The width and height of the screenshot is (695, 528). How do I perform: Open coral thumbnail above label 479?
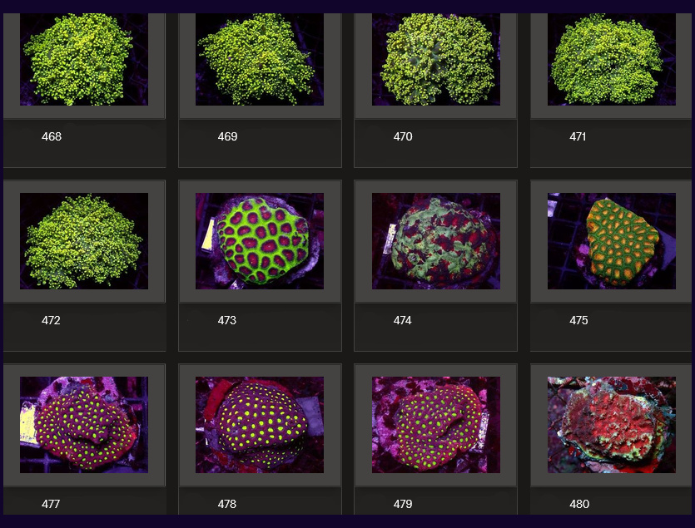pyautogui.click(x=435, y=425)
